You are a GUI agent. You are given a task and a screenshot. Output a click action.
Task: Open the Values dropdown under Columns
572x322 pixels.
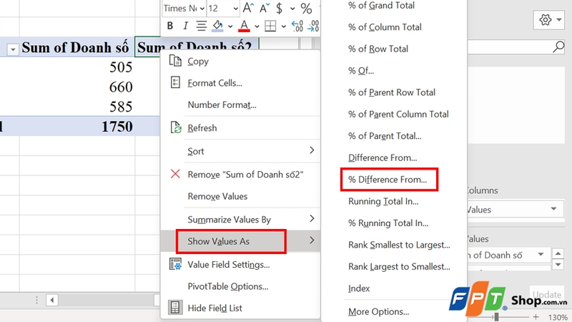click(553, 209)
